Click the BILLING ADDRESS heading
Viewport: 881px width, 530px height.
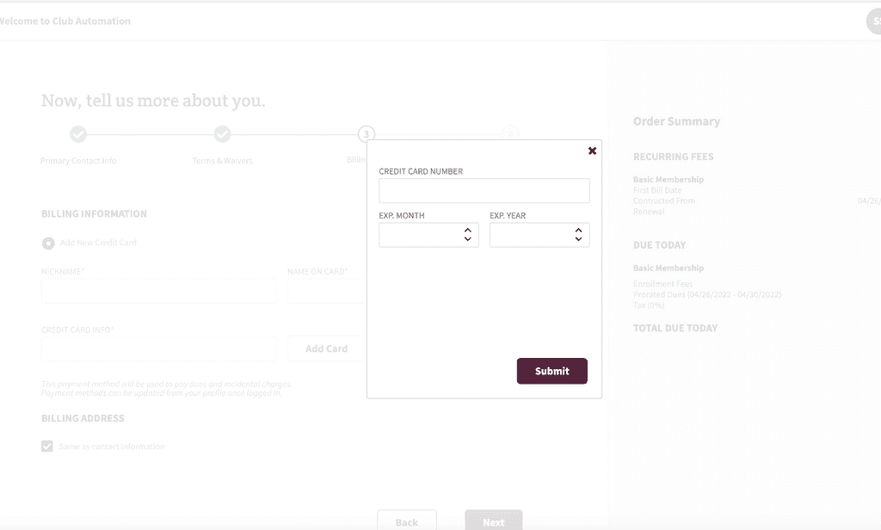point(83,418)
